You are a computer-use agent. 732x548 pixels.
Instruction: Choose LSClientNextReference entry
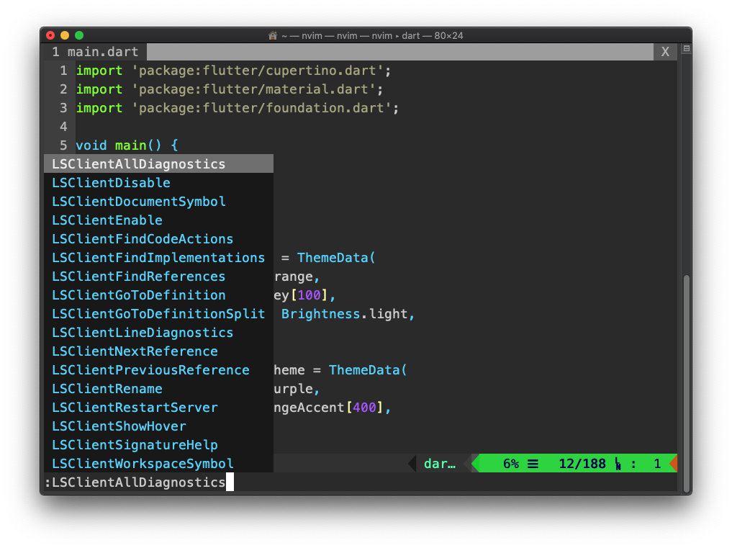(159, 351)
